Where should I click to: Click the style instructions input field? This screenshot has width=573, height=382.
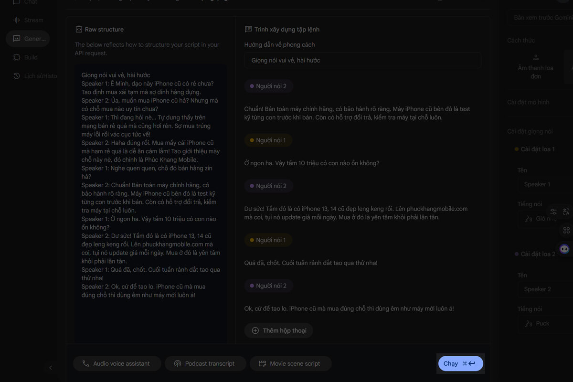[362, 60]
